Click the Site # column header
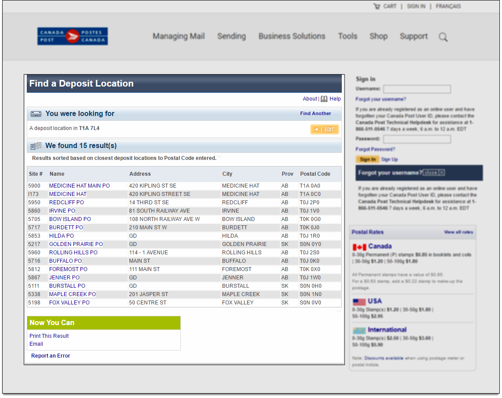502x398 pixels. (x=36, y=174)
